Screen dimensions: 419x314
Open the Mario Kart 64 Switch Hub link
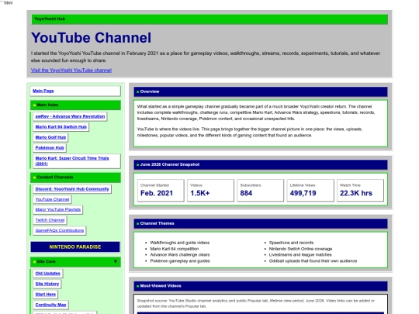[61, 127]
